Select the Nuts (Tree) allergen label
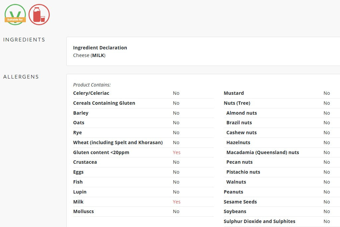The width and height of the screenshot is (340, 227). 237,103
